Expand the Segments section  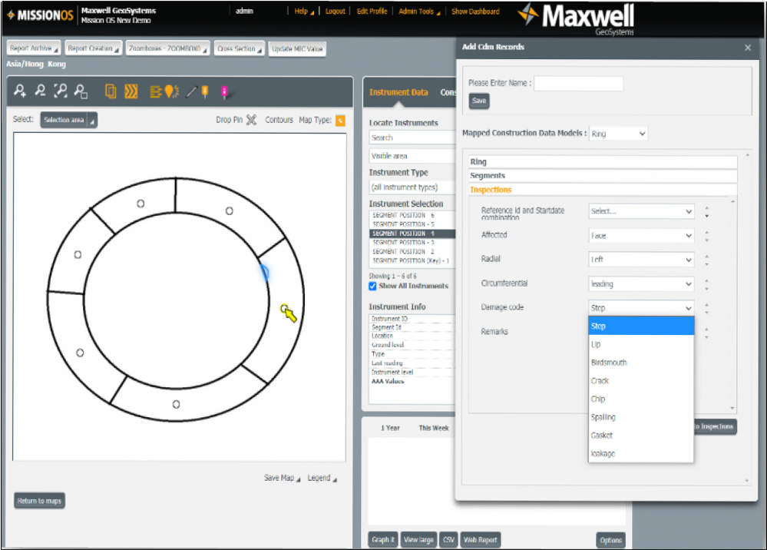603,176
